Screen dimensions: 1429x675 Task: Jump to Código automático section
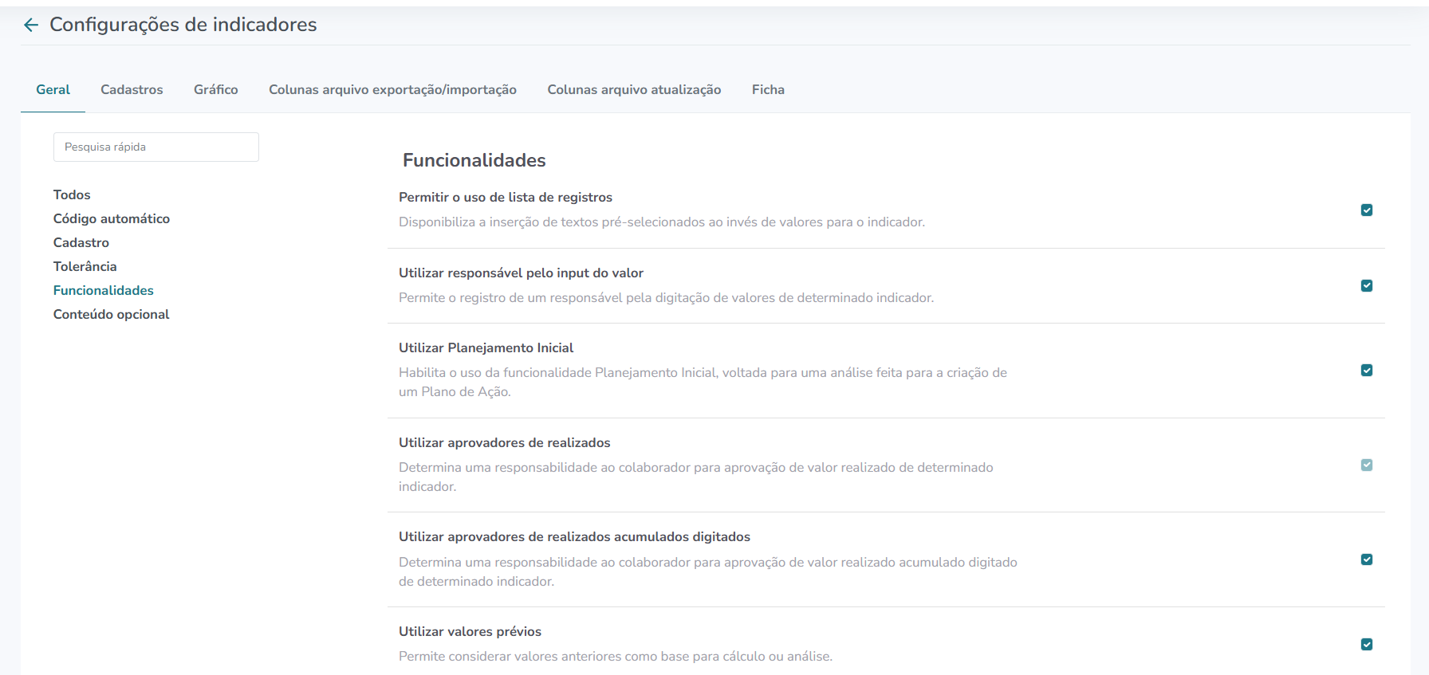click(x=112, y=219)
